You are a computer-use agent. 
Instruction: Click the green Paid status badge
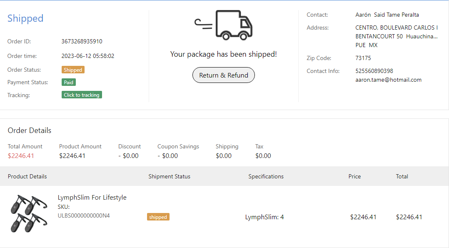(x=69, y=83)
